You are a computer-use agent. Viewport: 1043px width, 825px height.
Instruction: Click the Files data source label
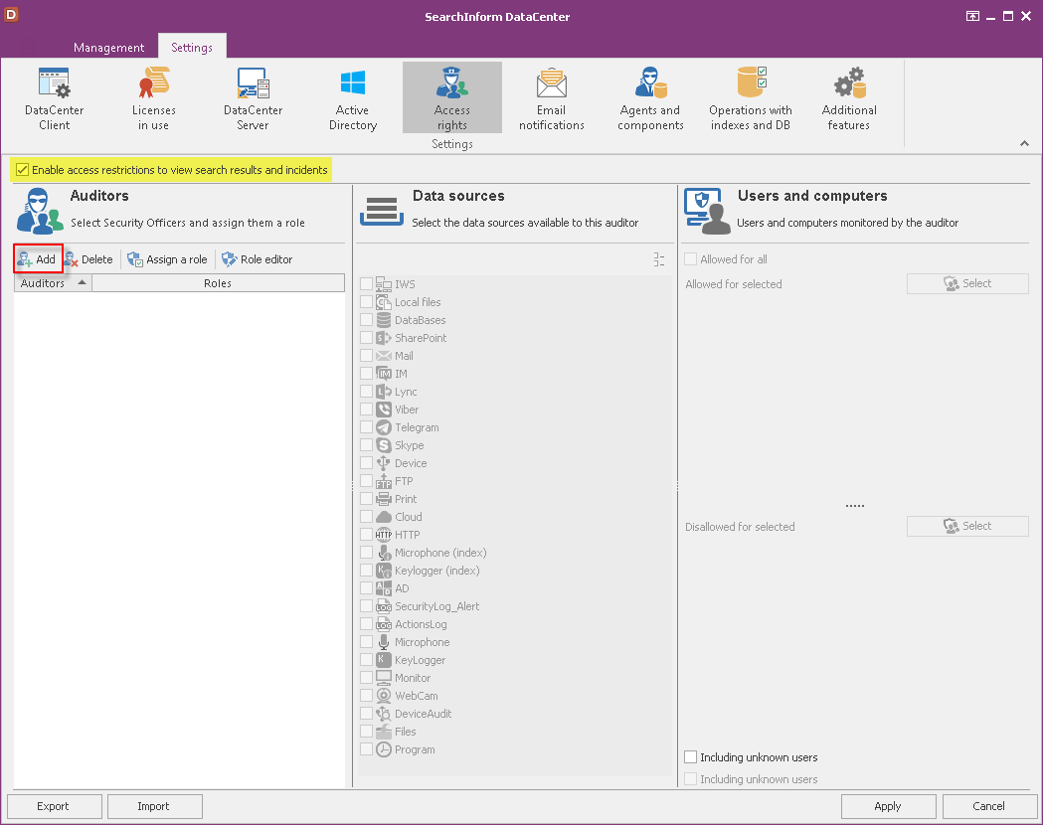[405, 732]
